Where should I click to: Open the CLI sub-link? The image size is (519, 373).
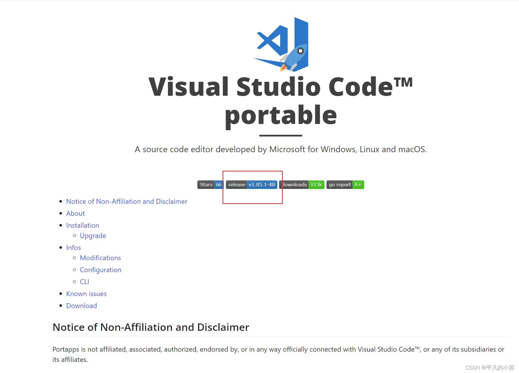pyautogui.click(x=84, y=282)
